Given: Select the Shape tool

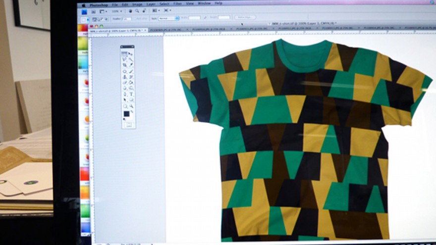Looking at the screenshot, I should pos(130,99).
